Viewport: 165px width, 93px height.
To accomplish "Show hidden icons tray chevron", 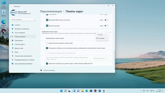I will [x=141, y=91].
